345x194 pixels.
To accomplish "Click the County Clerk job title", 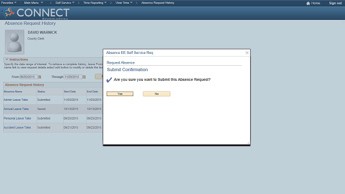I will (36, 38).
